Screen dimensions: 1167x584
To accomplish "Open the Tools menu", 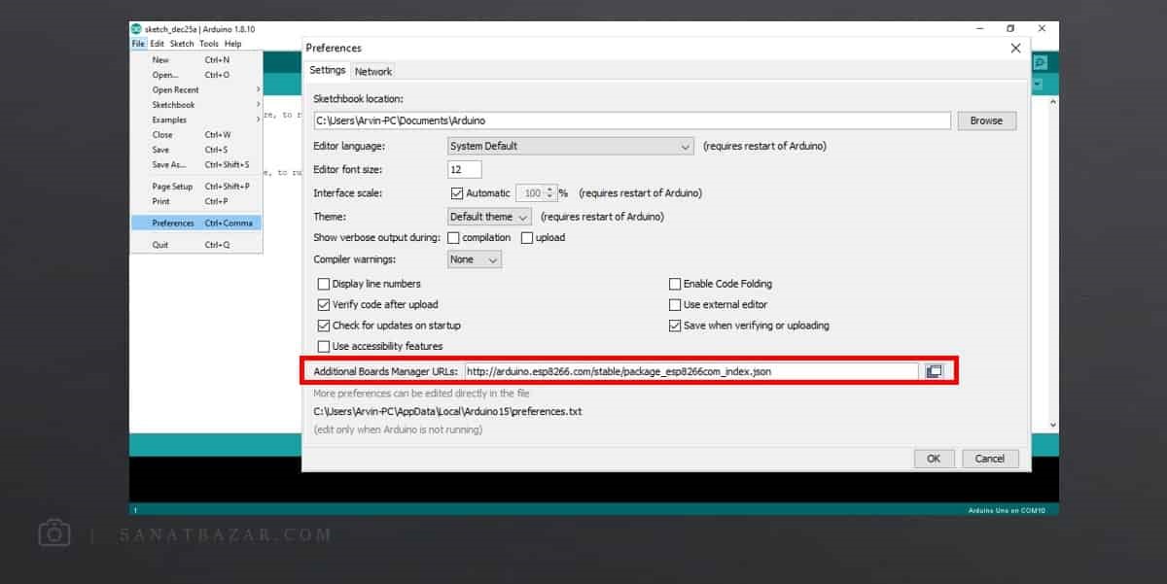I will (209, 44).
